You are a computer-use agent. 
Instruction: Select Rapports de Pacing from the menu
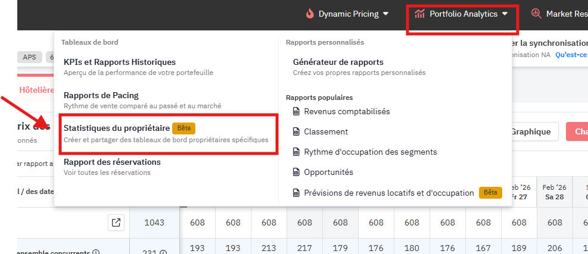[x=101, y=95]
